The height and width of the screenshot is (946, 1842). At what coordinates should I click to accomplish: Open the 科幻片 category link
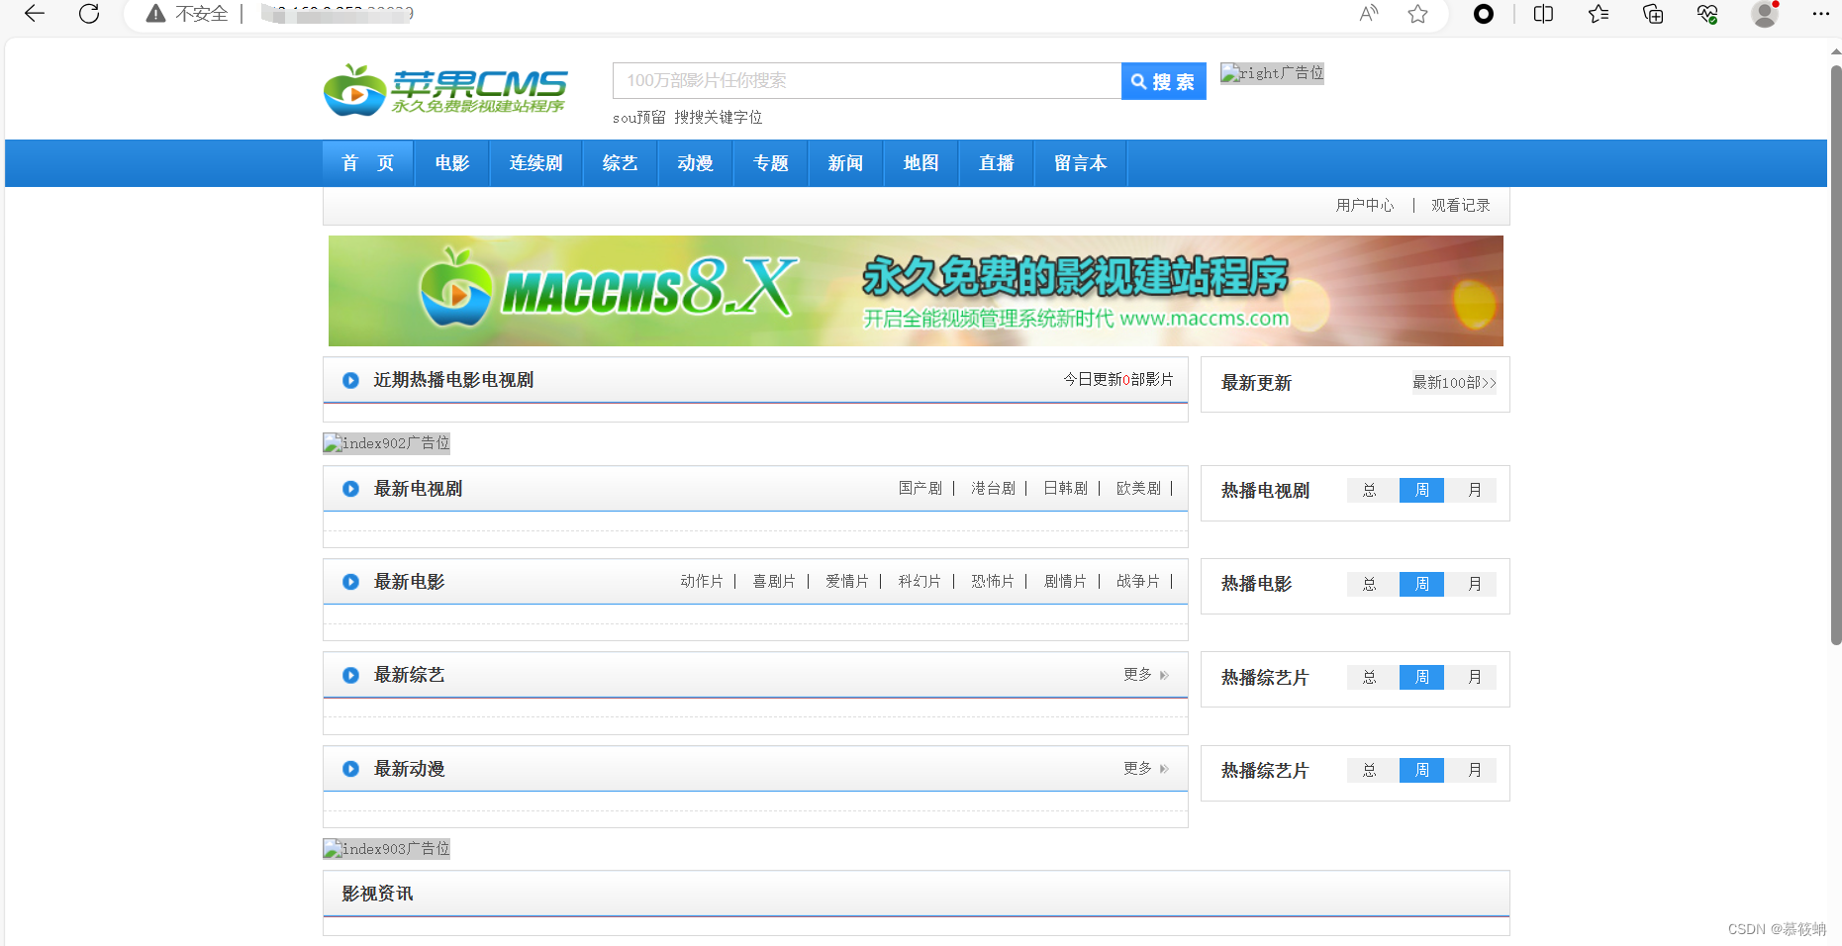pyautogui.click(x=920, y=582)
